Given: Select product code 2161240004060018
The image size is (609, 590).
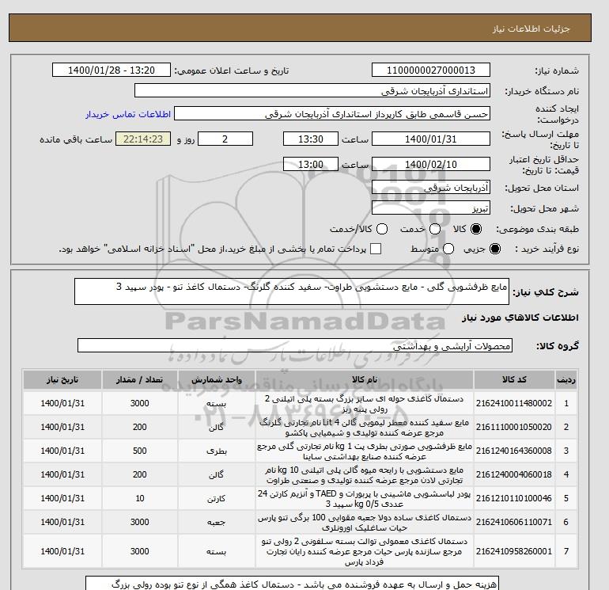Looking at the screenshot, I should point(514,474).
